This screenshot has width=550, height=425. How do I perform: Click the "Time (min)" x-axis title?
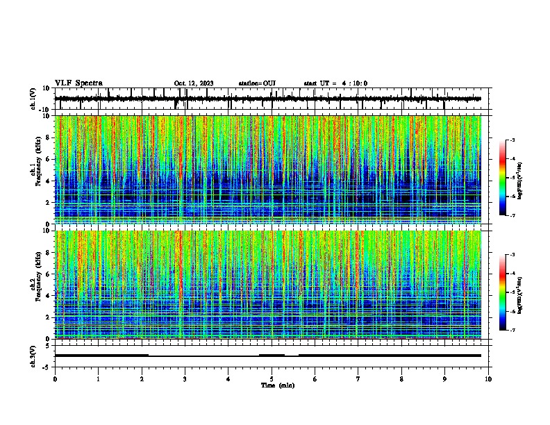coord(278,385)
